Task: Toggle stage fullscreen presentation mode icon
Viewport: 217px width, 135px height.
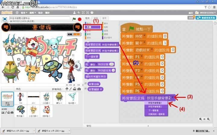Action: tap(5, 19)
